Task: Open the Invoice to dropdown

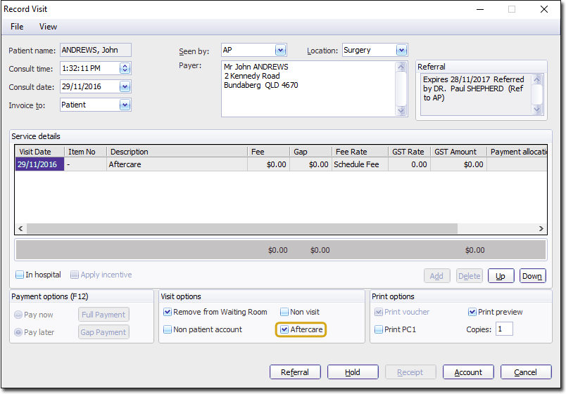Action: point(125,105)
